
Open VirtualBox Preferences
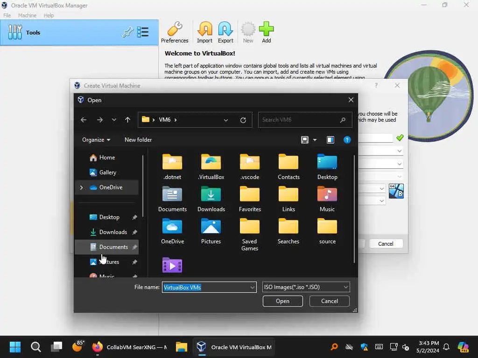[x=175, y=32]
